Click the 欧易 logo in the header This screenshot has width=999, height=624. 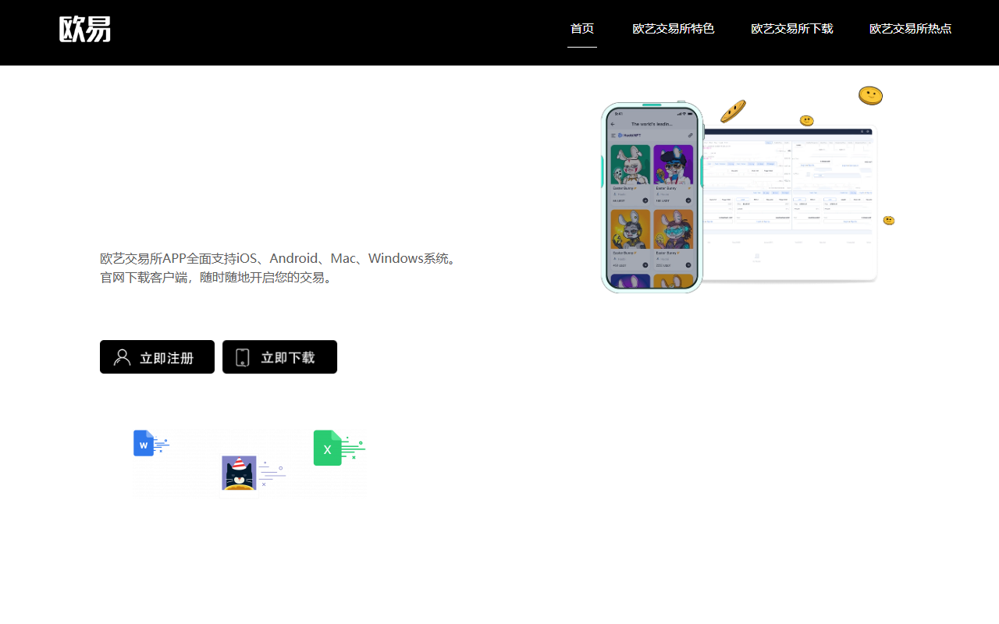[85, 29]
